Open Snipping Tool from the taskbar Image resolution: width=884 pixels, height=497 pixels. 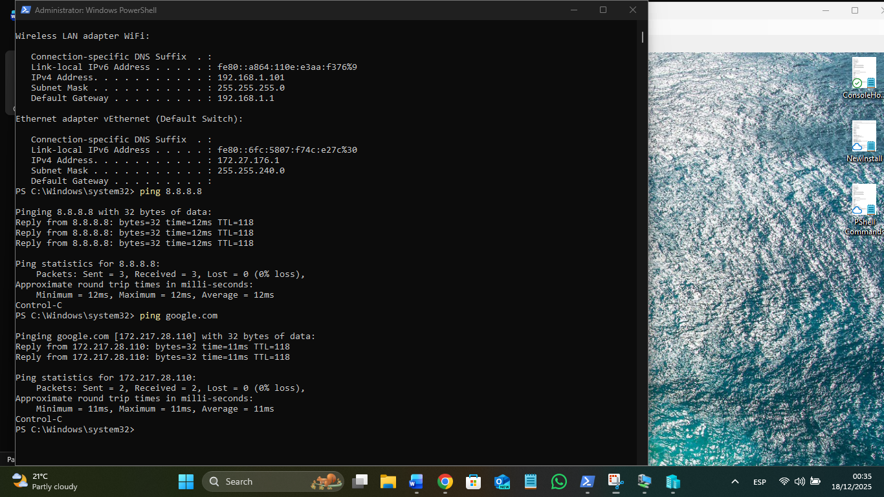[615, 481]
